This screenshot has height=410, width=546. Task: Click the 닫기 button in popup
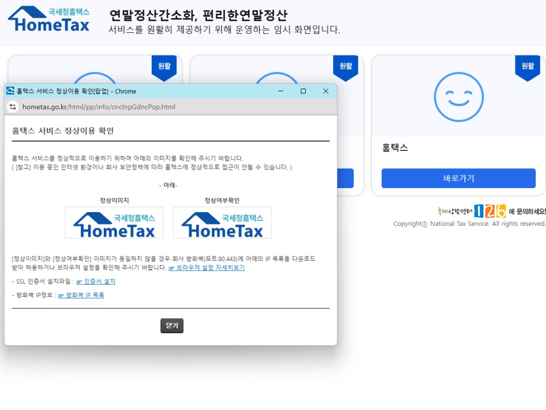172,326
